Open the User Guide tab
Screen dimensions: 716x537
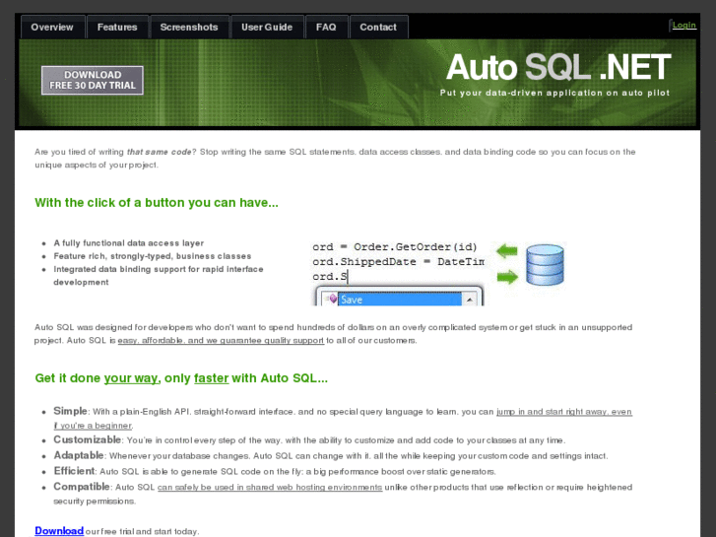pos(267,27)
